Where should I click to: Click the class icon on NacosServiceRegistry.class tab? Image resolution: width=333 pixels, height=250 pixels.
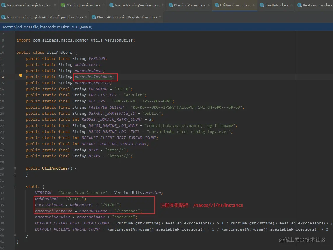pyautogui.click(x=3, y=5)
